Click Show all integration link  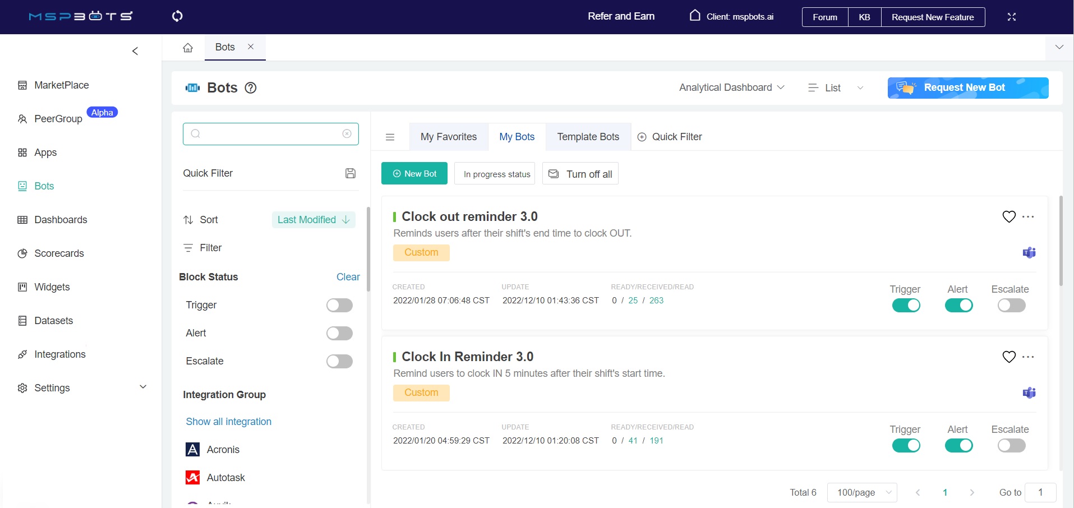pos(228,422)
